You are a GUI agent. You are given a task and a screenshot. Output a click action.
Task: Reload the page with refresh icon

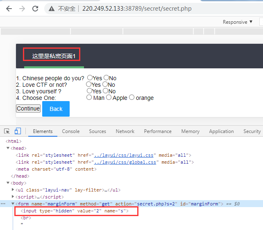[35, 9]
